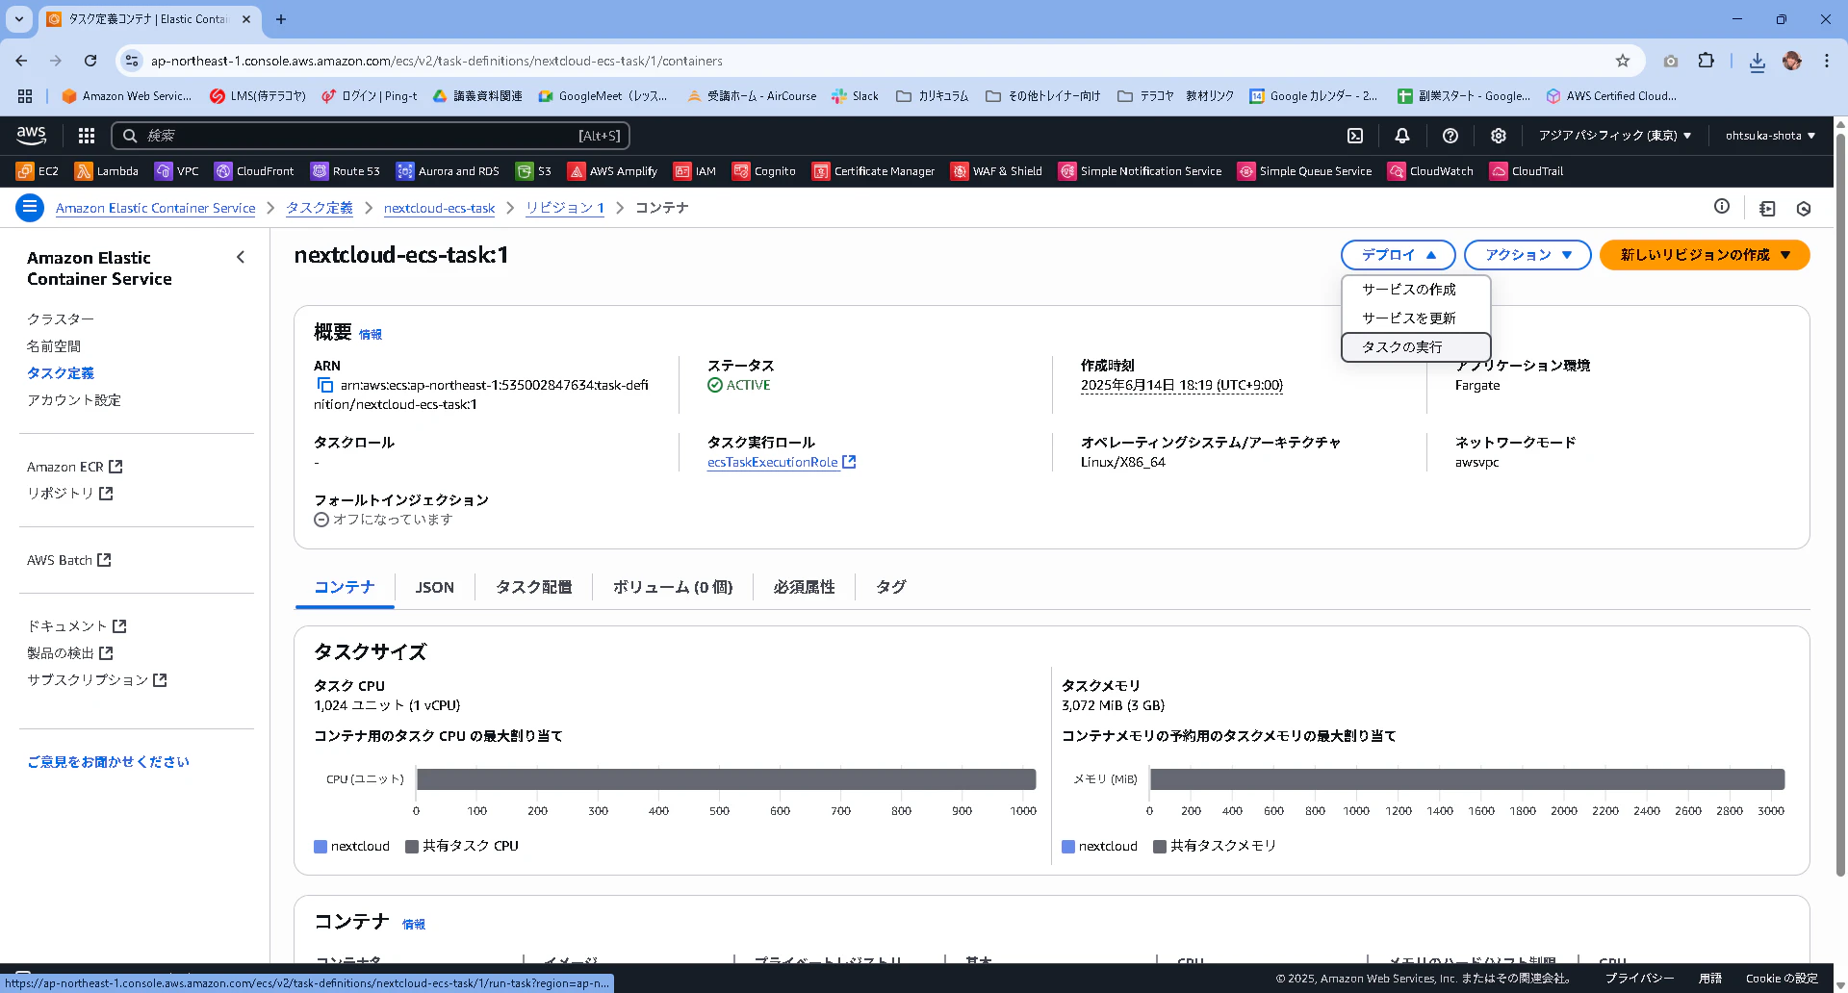Click the AWS logo home icon
The image size is (1848, 993).
click(32, 136)
